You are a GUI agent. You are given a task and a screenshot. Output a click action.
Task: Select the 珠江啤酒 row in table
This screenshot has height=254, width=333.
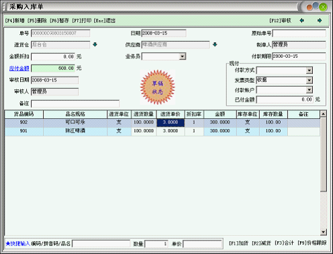162,131
